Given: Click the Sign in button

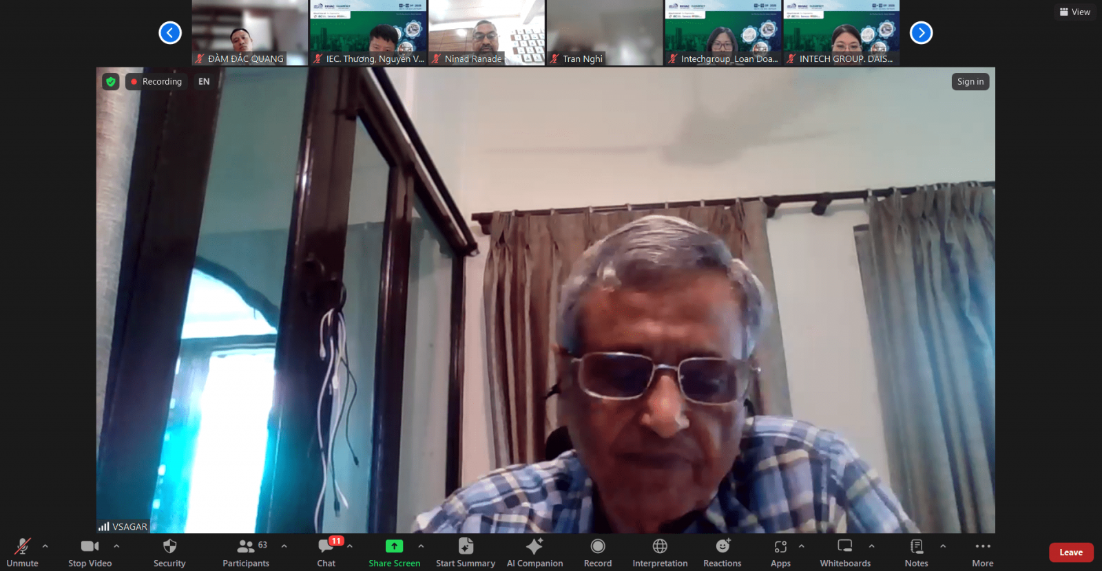Looking at the screenshot, I should [970, 82].
